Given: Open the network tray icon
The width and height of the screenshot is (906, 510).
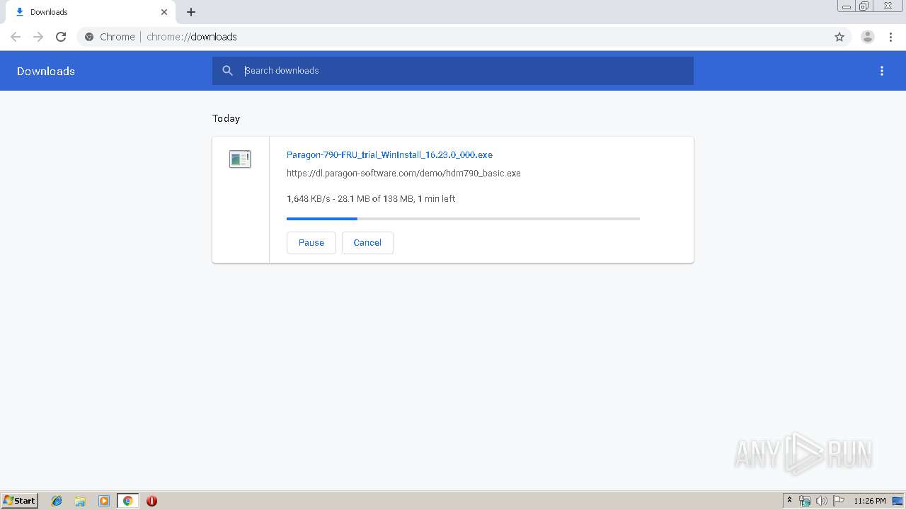Looking at the screenshot, I should [805, 501].
